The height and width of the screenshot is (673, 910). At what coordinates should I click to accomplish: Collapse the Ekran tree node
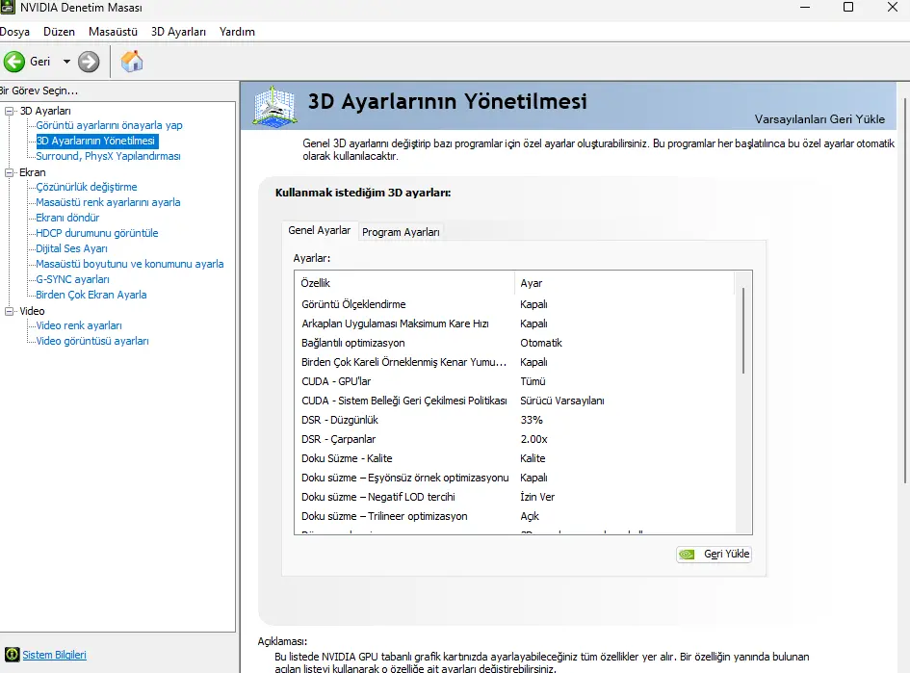[9, 172]
